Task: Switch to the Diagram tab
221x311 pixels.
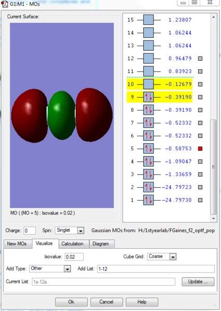Action: (x=101, y=244)
